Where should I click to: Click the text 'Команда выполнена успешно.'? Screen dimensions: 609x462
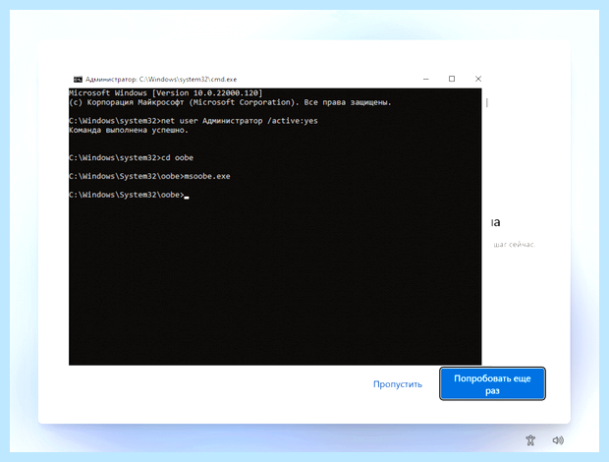(x=129, y=130)
